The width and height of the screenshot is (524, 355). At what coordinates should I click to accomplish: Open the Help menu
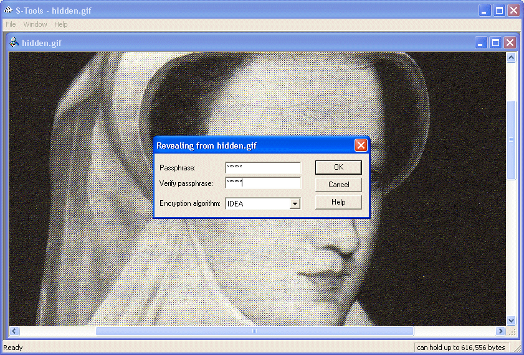coord(61,24)
